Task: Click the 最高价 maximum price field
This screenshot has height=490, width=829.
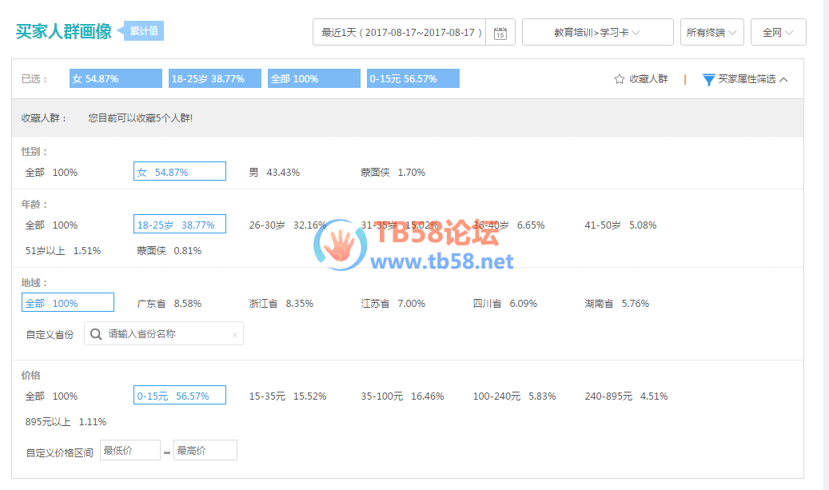Action: [205, 450]
